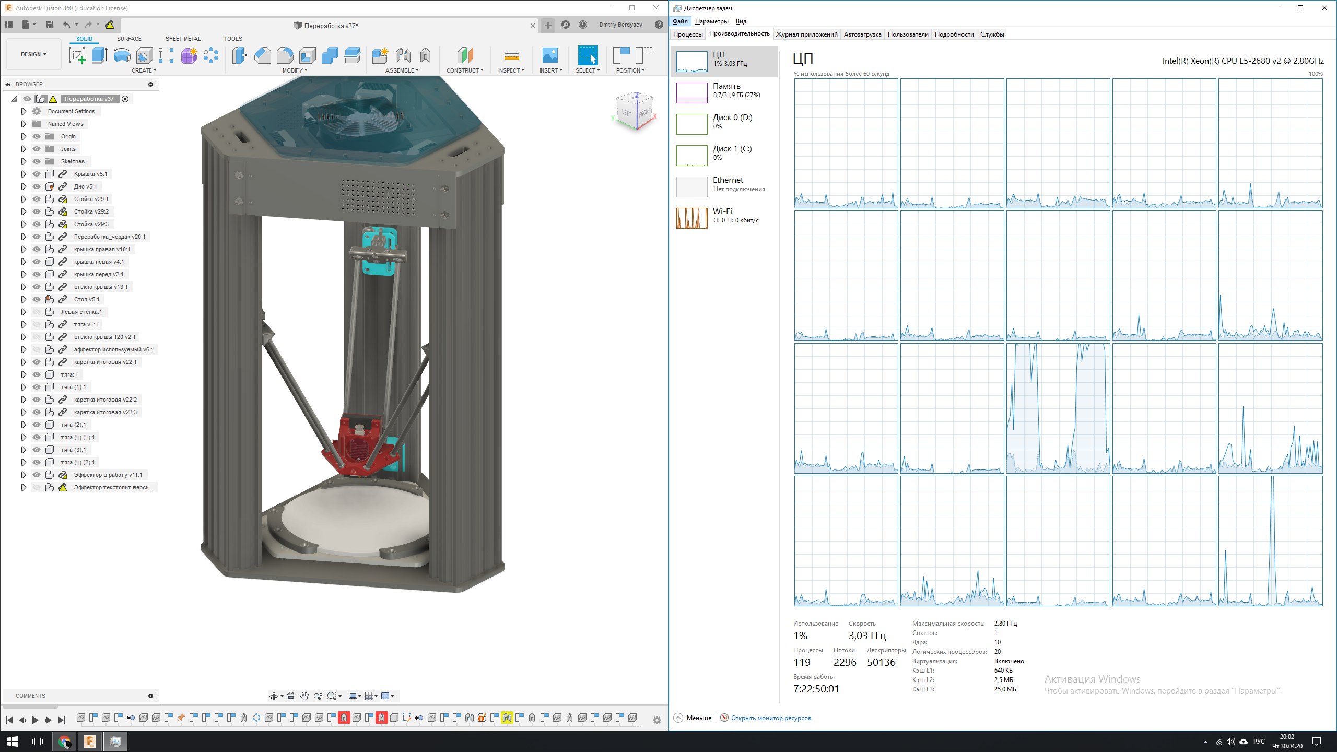Switch to Автозагрузка tab in Task Manager
Viewport: 1337px width, 752px height.
862,34
